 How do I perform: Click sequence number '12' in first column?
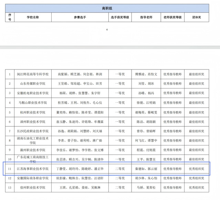coord(10,178)
